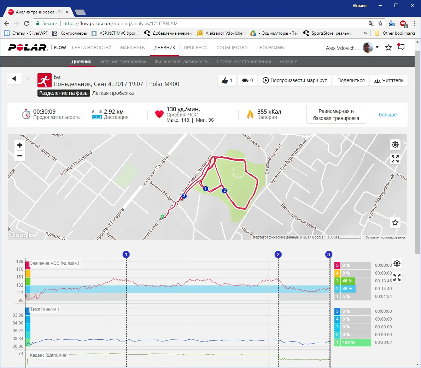Open the Chrome bookmarks overflow chevron
The image size is (421, 368).
tap(366, 33)
